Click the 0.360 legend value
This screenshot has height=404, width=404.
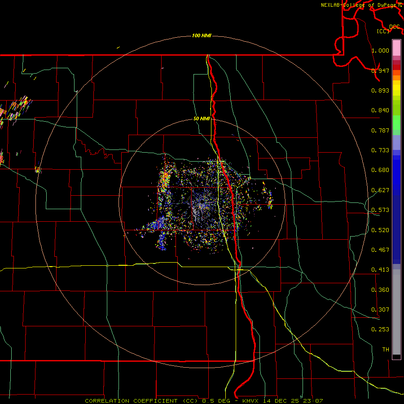tap(380, 290)
